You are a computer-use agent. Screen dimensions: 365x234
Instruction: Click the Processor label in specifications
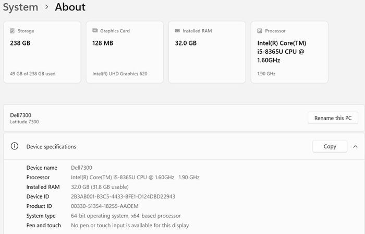click(x=38, y=178)
